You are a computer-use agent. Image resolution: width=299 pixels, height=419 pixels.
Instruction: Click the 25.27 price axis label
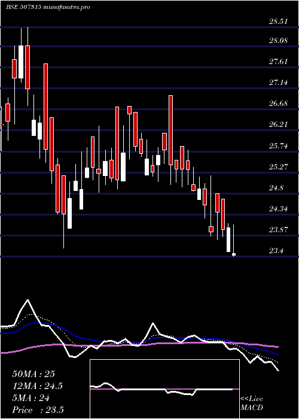(278, 167)
